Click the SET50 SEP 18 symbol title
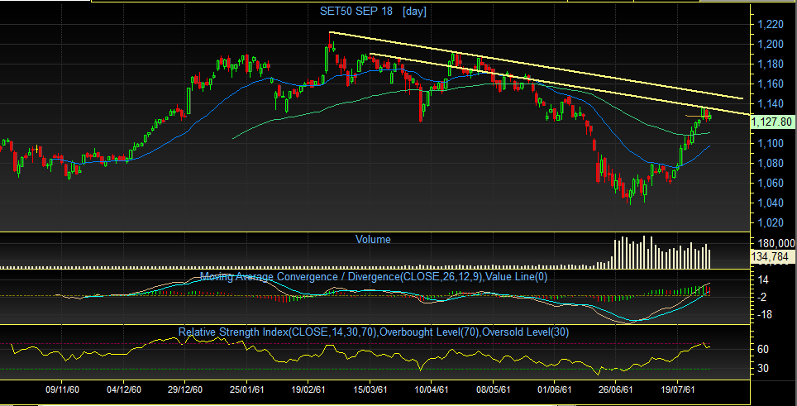The width and height of the screenshot is (797, 406). click(356, 12)
